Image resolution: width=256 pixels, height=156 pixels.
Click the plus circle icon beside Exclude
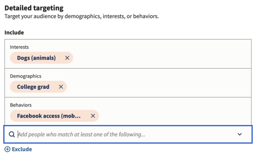click(7, 149)
